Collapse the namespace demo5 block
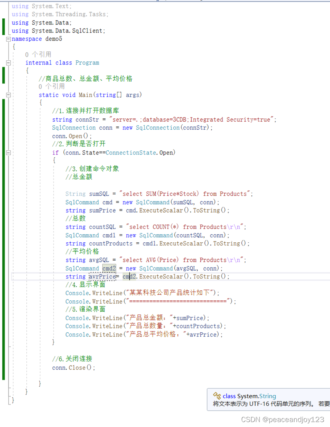Viewport: 330px width, 427px height. 8,39
